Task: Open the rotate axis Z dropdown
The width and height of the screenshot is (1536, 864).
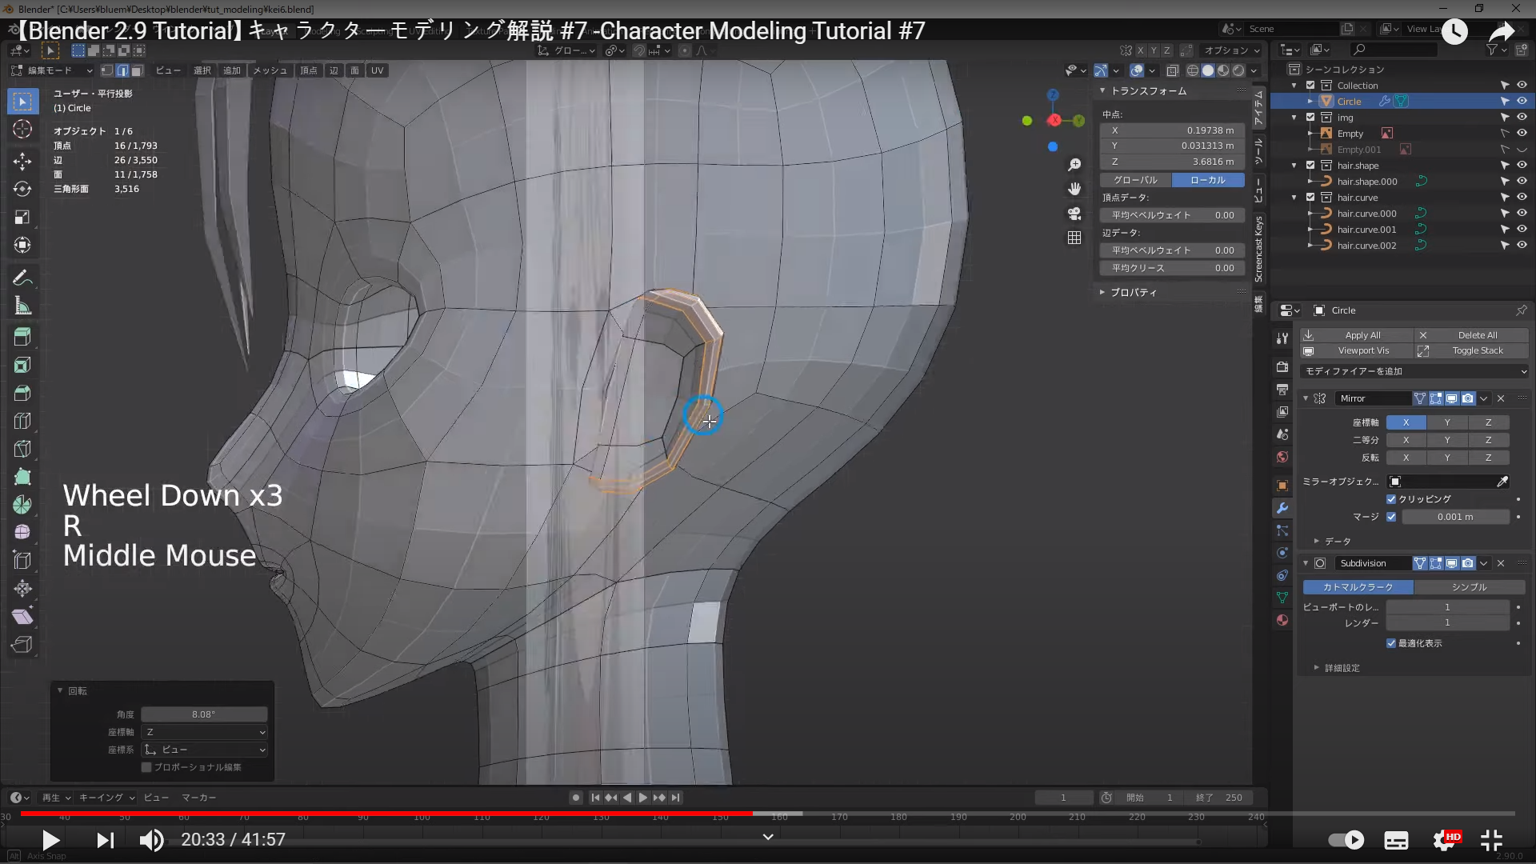Action: click(205, 732)
